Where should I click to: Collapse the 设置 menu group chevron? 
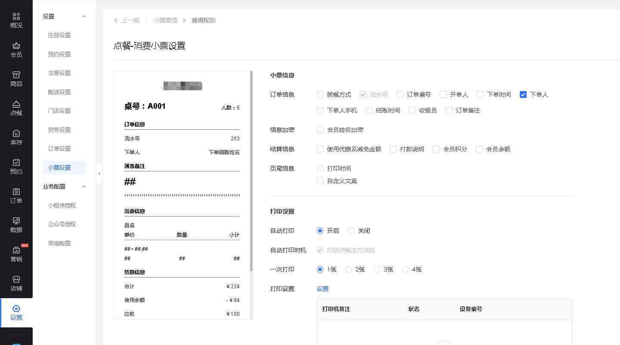[84, 16]
